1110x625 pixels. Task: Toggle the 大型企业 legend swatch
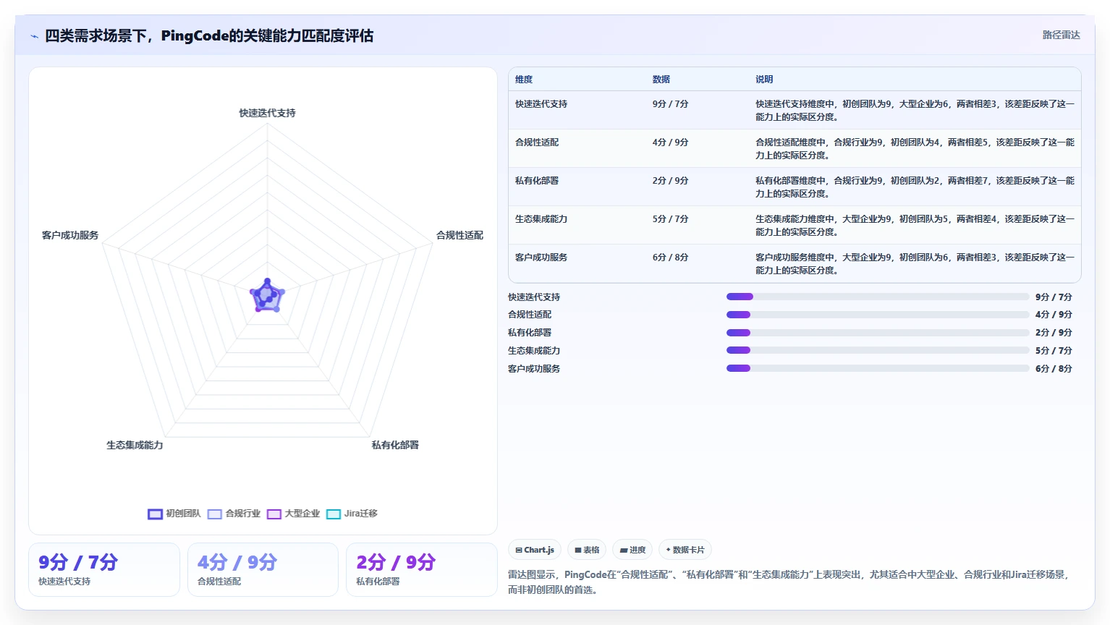click(274, 514)
